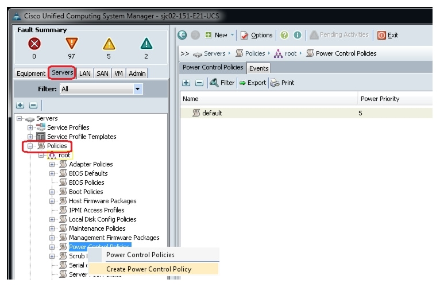
Task: Switch to the Servers tab
Action: [62, 73]
